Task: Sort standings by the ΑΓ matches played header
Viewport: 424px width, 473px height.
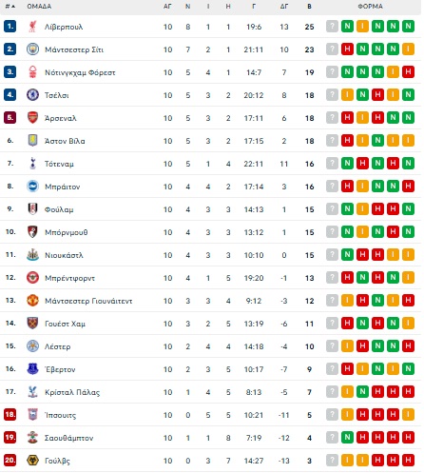Action: pos(167,7)
